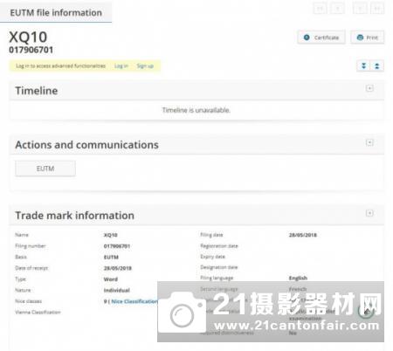Image resolution: width=393 pixels, height=351 pixels.
Task: Toggle the Trade mark information expander
Action: pos(369,213)
